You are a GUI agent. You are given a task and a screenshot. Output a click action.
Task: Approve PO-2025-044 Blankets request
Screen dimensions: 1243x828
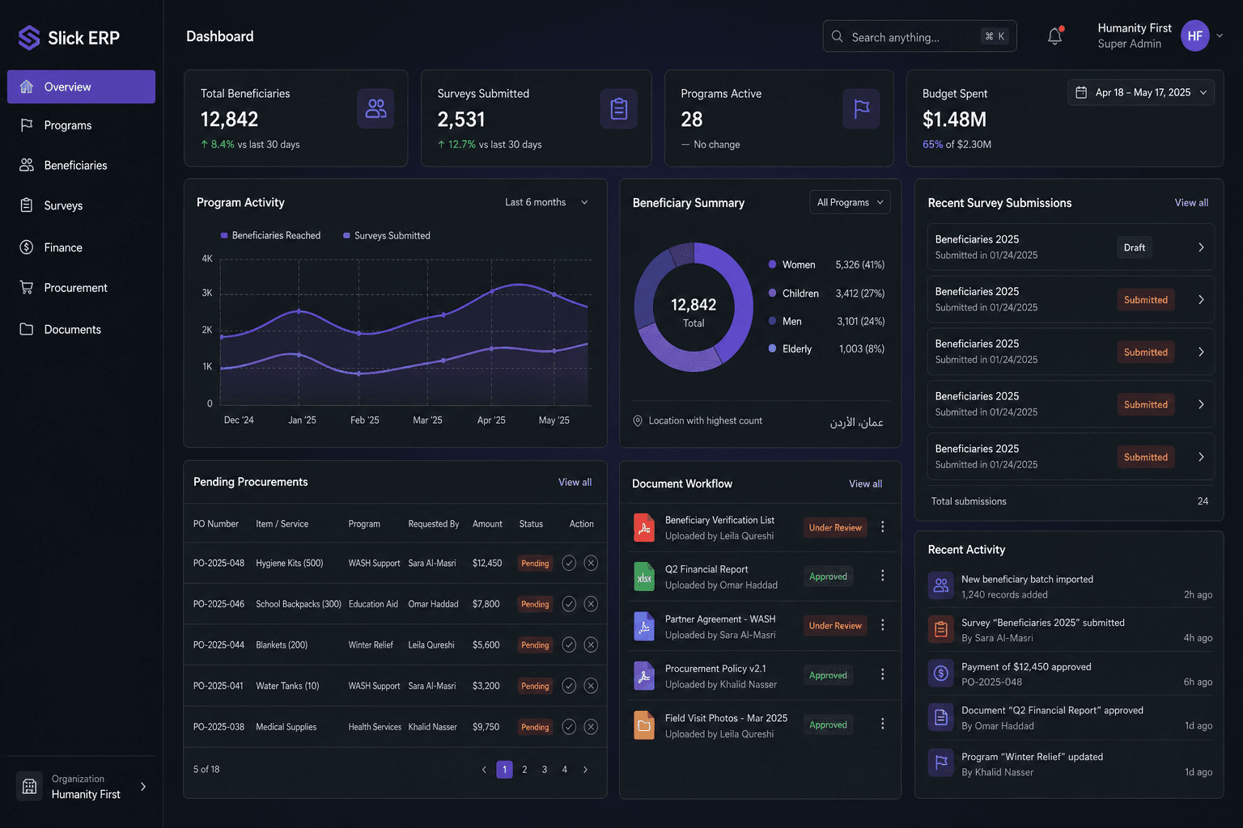point(569,644)
